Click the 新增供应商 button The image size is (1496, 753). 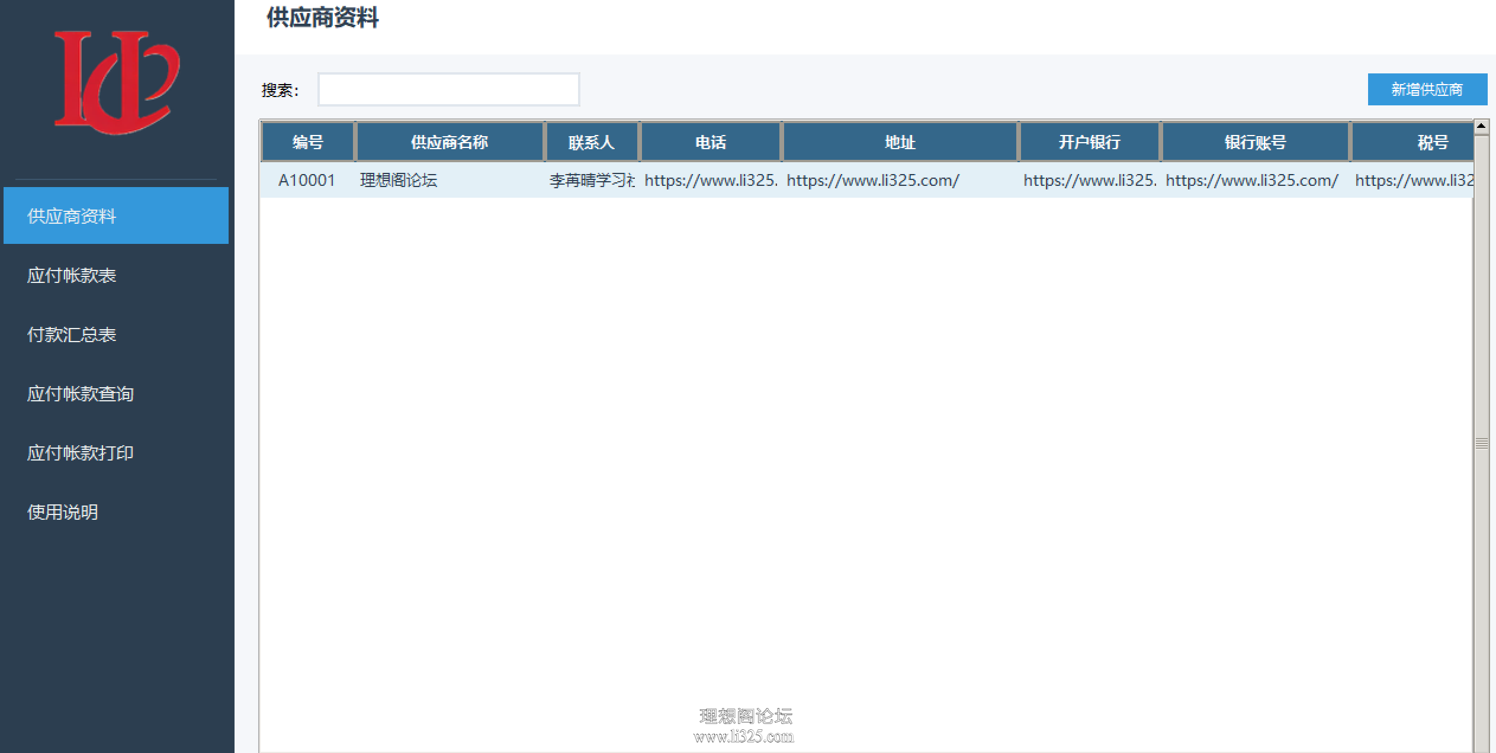pos(1427,89)
